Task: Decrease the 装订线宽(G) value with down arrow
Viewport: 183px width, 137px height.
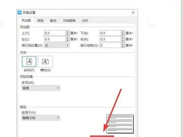Action: pyautogui.click(x=123, y=46)
